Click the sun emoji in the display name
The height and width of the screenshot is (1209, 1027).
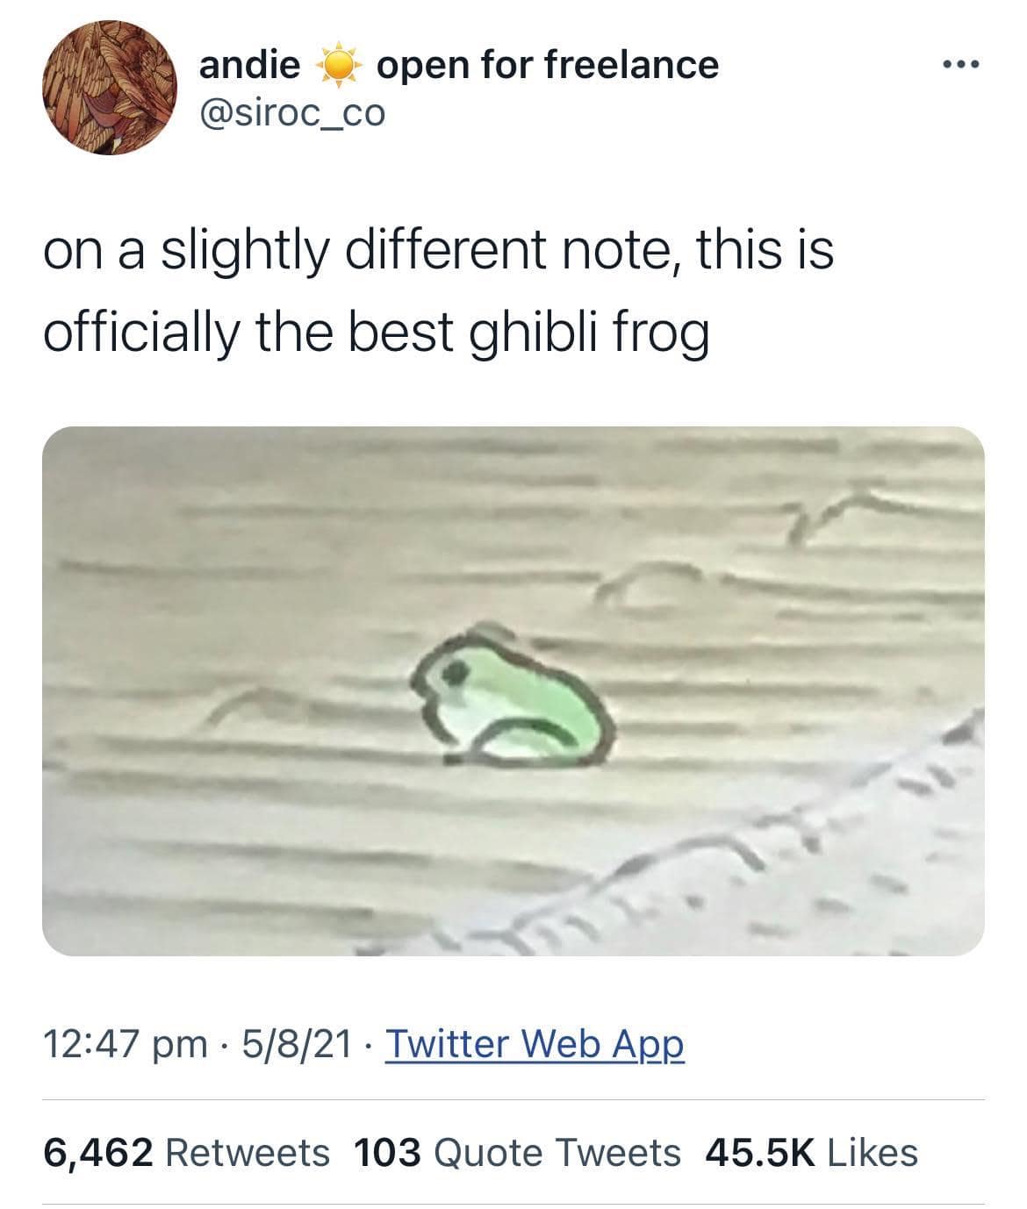337,67
